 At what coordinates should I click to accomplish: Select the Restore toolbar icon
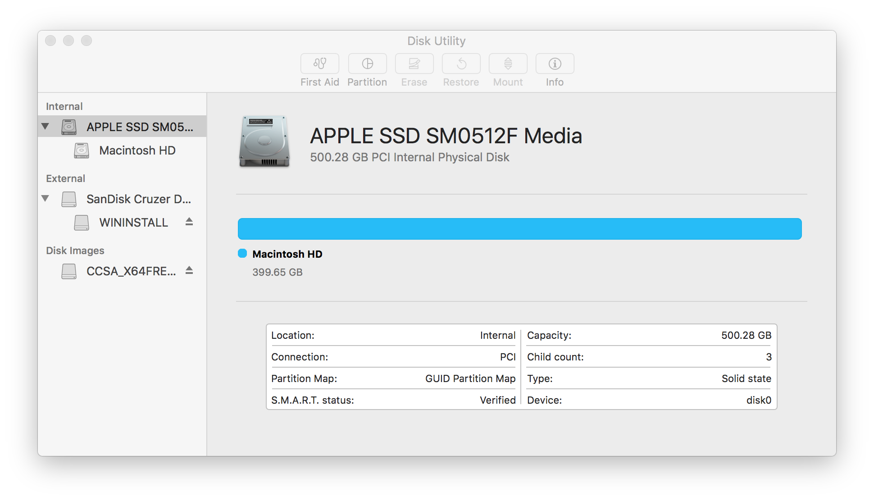click(461, 64)
